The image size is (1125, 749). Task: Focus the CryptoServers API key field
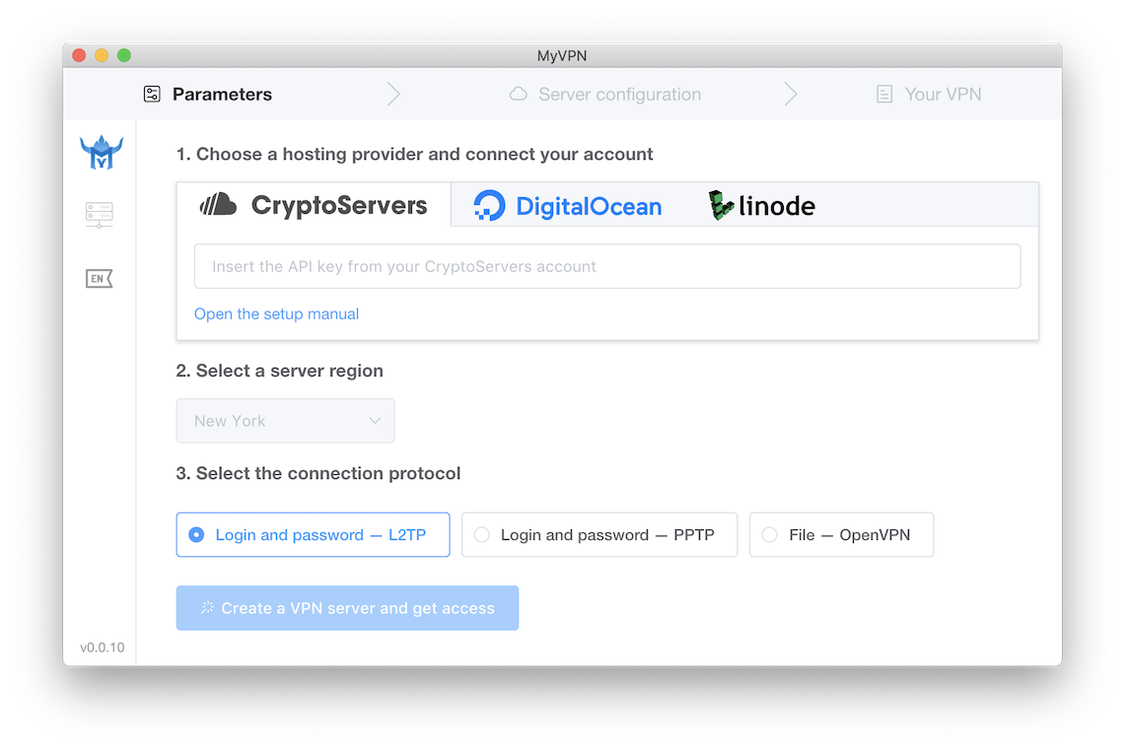coord(607,266)
